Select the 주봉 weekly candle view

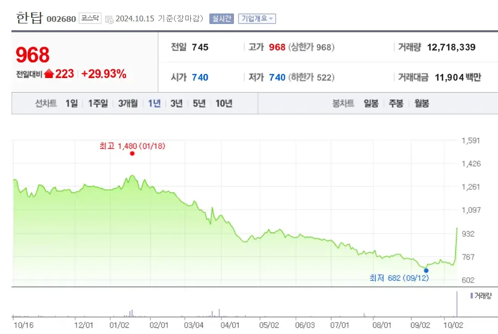pyautogui.click(x=396, y=103)
